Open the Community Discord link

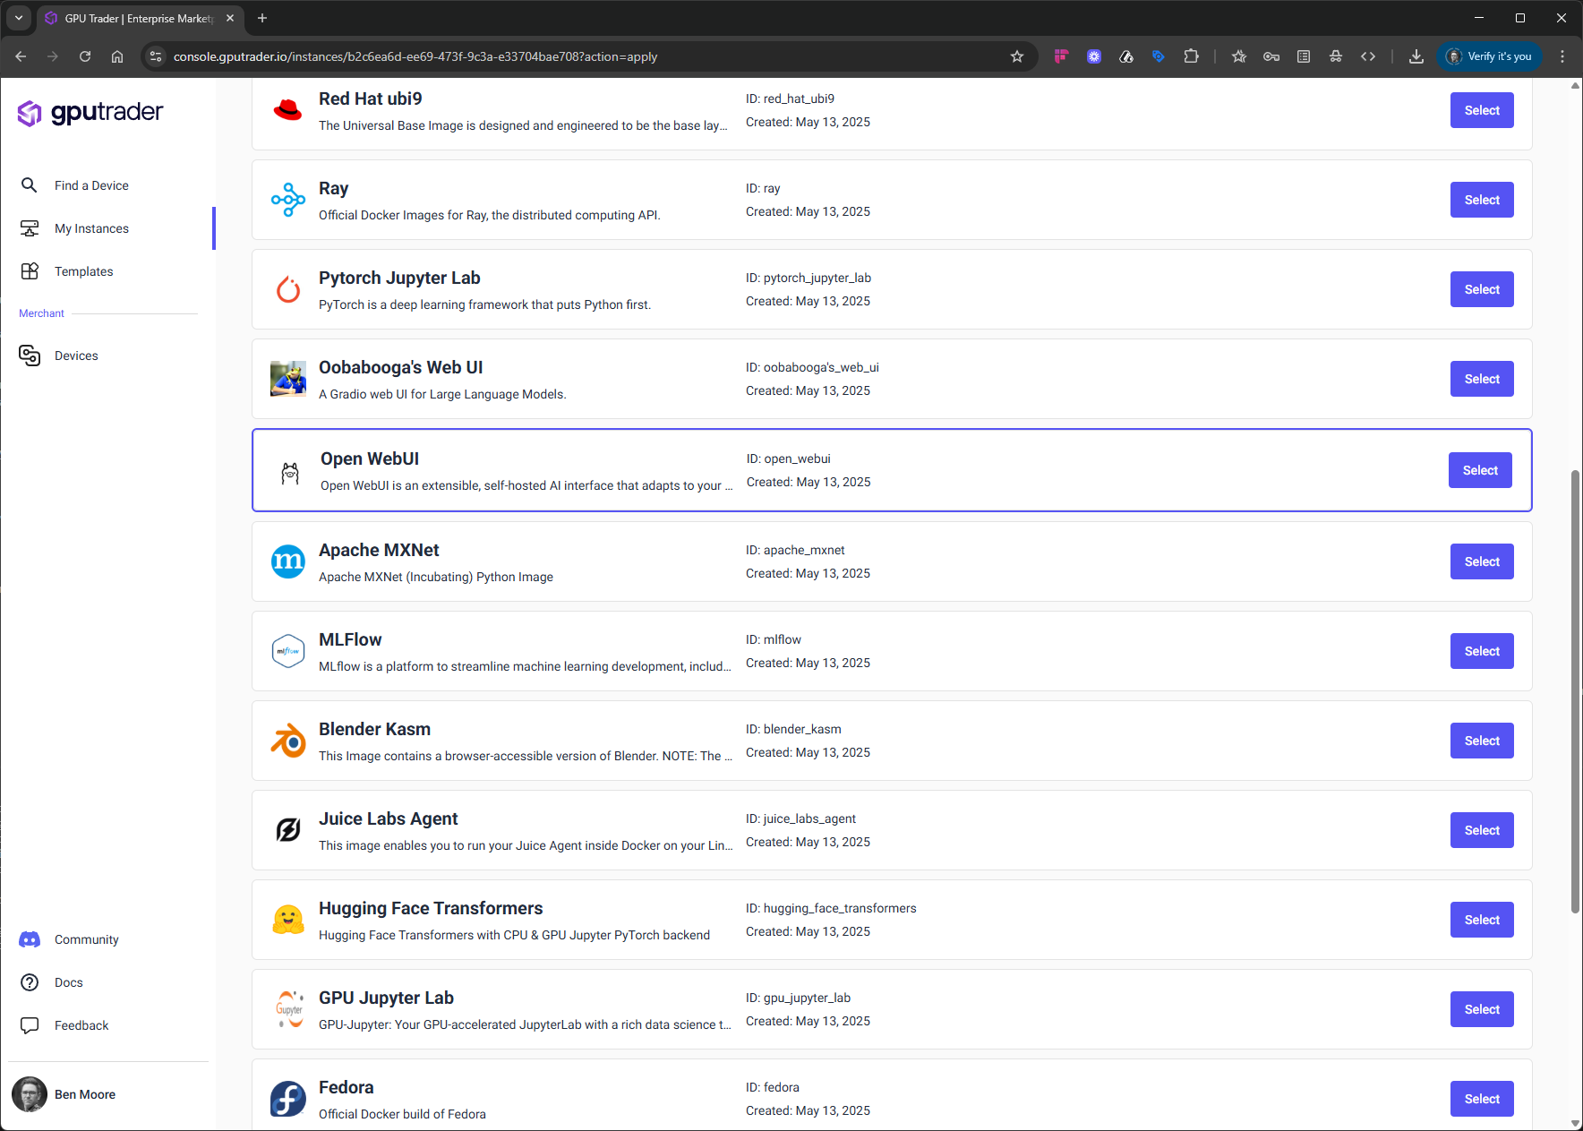(x=86, y=939)
